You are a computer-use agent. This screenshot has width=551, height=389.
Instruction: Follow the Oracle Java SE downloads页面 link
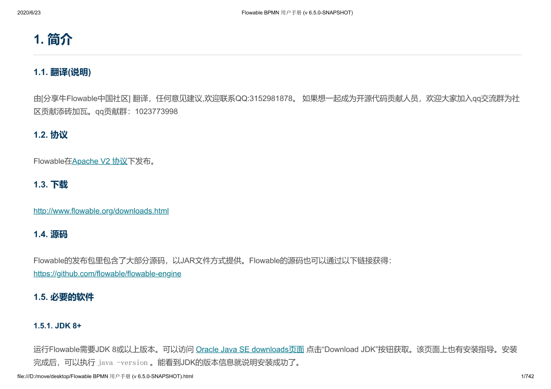coord(250,350)
